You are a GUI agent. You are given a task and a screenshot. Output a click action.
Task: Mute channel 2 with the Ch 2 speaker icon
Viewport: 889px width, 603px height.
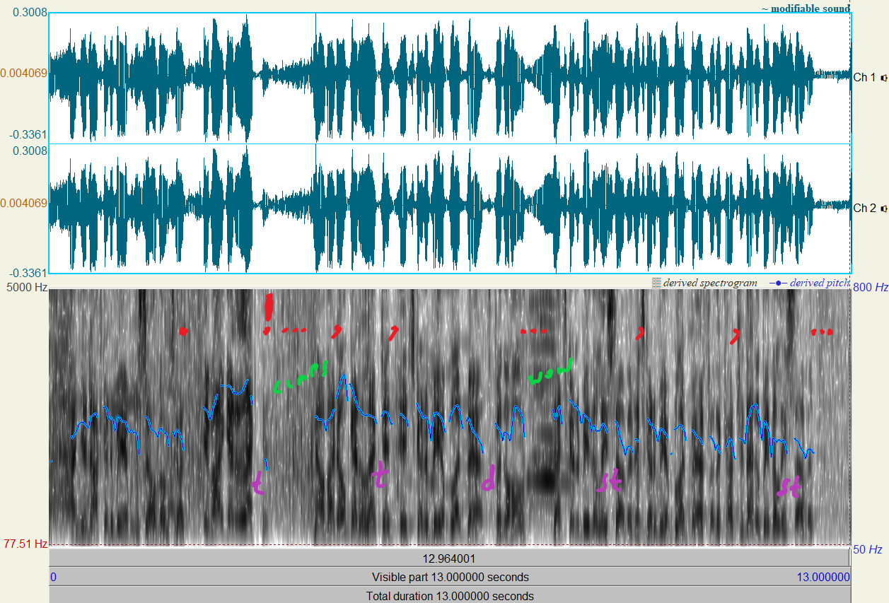click(x=883, y=208)
